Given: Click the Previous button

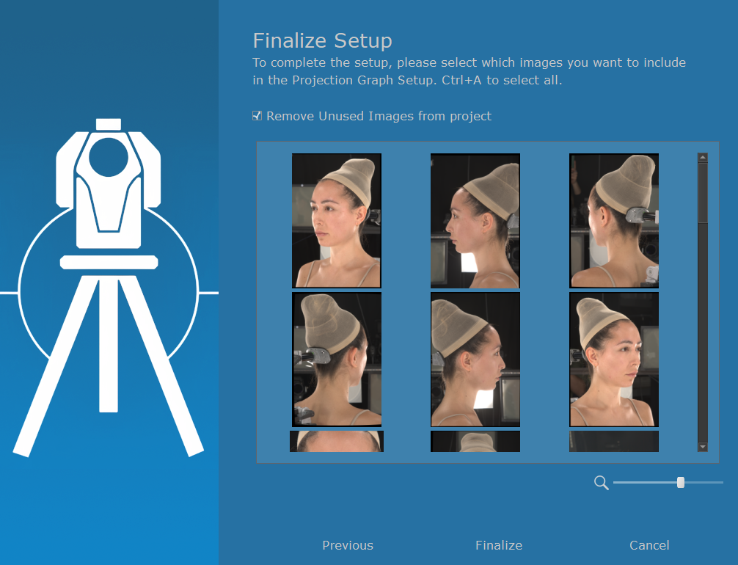Looking at the screenshot, I should (348, 545).
